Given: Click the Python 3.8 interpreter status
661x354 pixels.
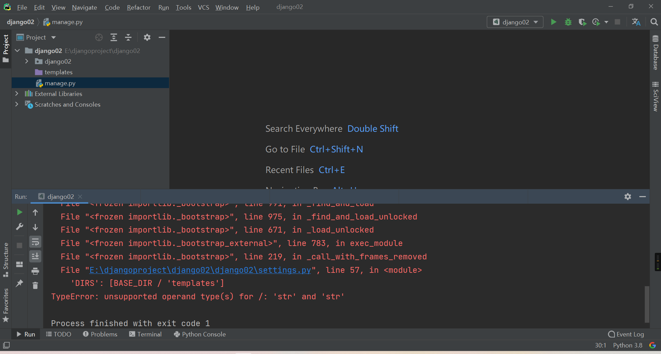Looking at the screenshot, I should point(628,345).
